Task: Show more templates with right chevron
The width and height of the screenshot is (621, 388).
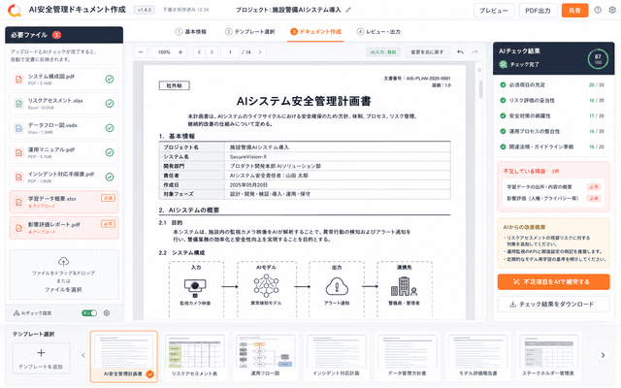Action: 603,355
